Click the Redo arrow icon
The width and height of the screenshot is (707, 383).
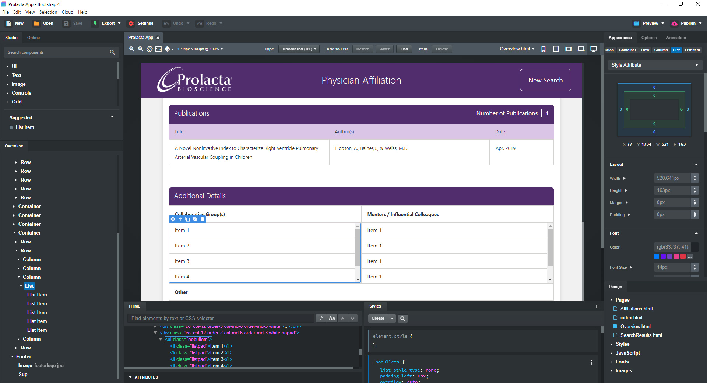(x=200, y=24)
